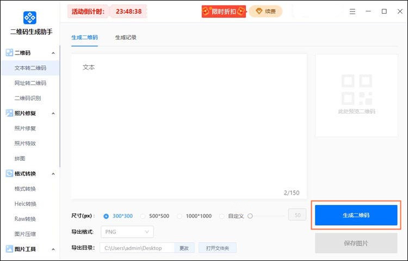This screenshot has width=408, height=261.
Task: Select the 自定义 size option
Action: point(232,216)
